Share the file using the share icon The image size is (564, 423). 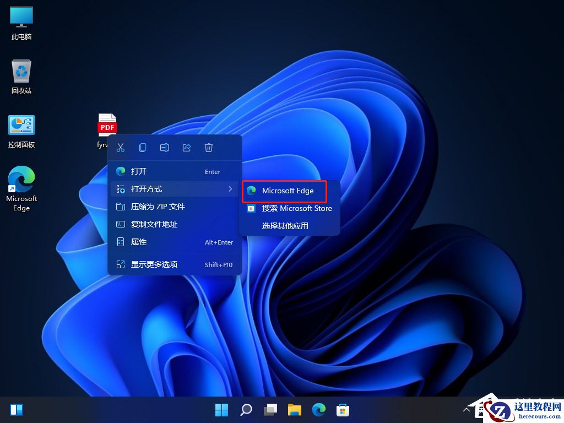point(186,147)
